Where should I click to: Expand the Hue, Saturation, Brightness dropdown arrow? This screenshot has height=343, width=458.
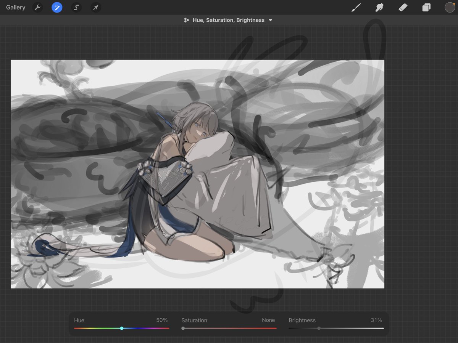coord(271,20)
